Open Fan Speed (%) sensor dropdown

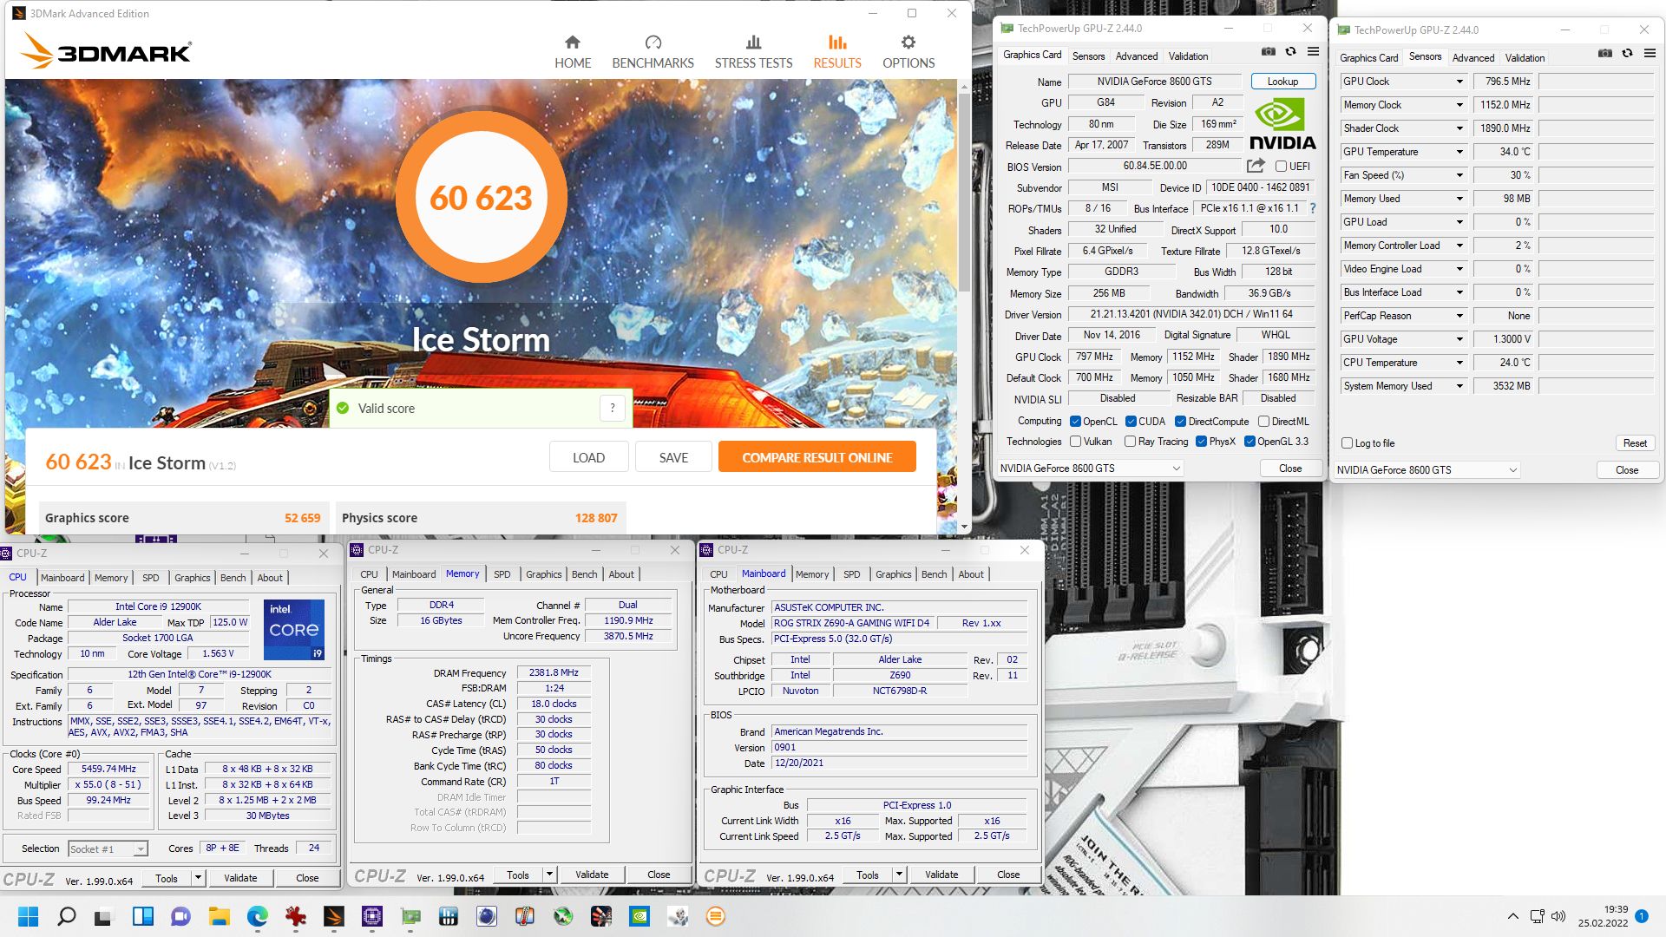pos(1459,175)
